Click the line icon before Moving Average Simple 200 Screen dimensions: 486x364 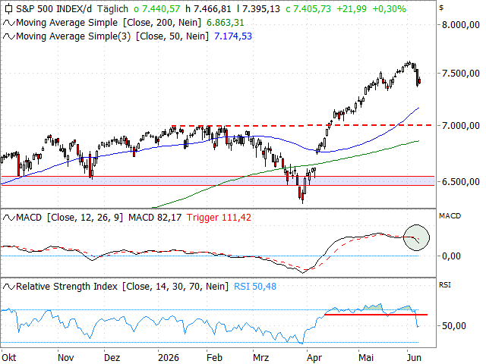pyautogui.click(x=8, y=23)
